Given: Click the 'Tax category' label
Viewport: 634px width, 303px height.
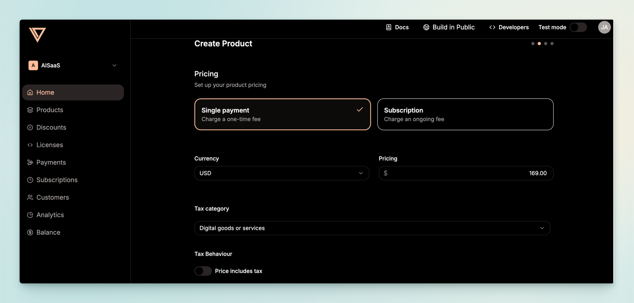Looking at the screenshot, I should click(x=212, y=209).
